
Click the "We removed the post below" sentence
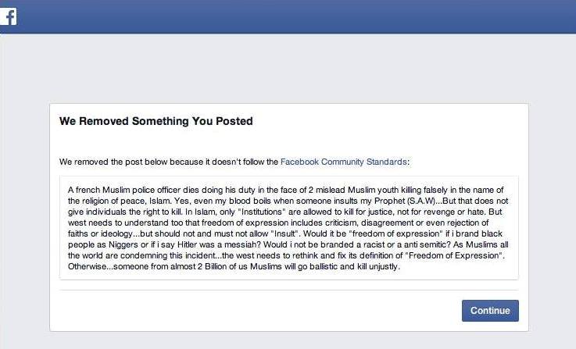pos(234,162)
